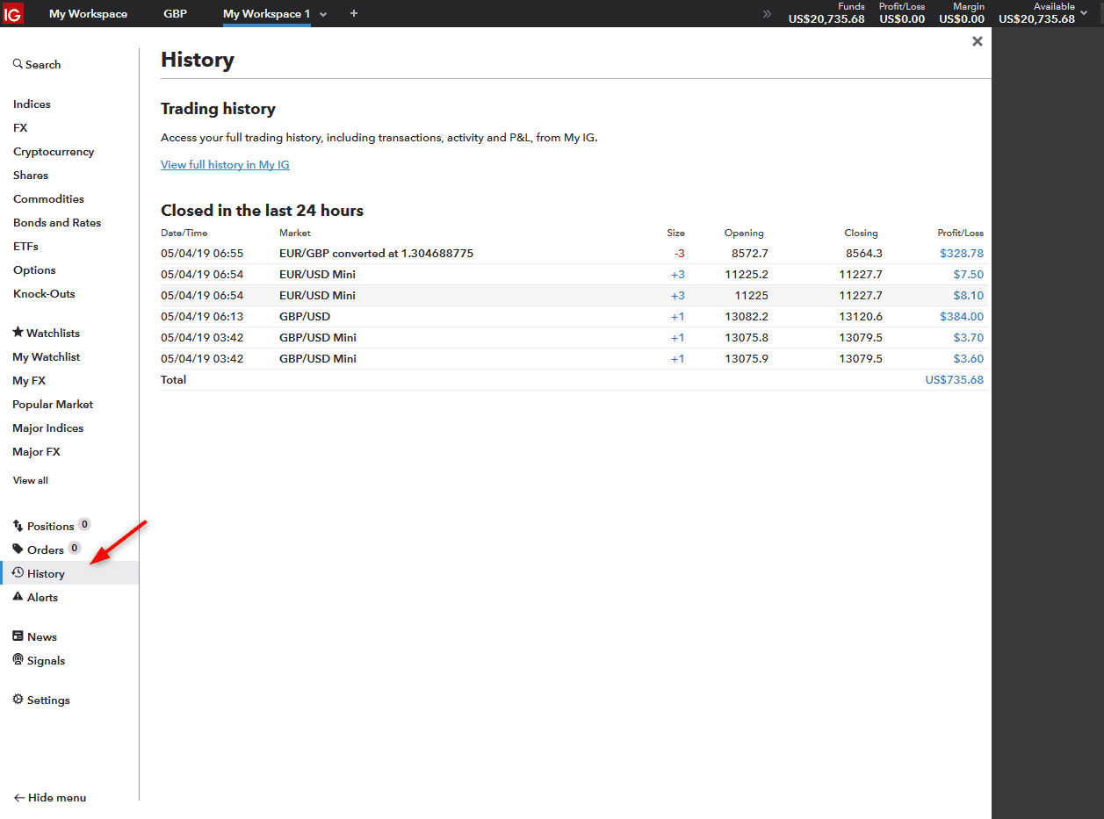This screenshot has height=819, width=1104.
Task: Add a new workspace with plus button
Action: click(x=354, y=13)
